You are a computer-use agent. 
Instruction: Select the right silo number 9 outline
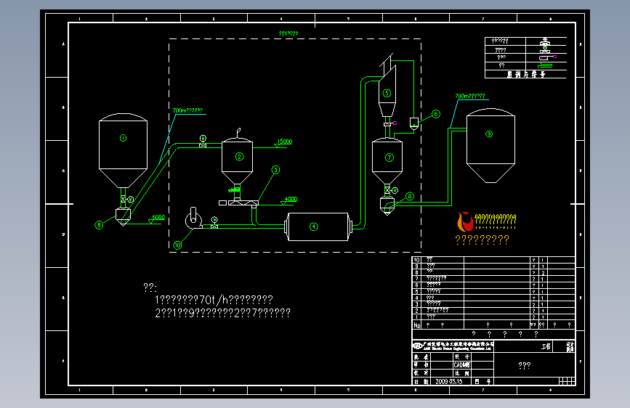[x=490, y=145]
